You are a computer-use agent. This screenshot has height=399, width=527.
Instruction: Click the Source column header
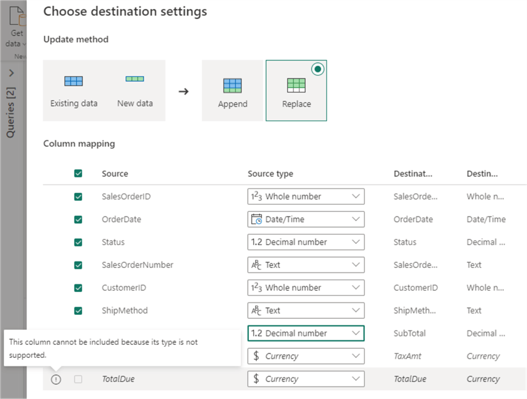(x=115, y=174)
